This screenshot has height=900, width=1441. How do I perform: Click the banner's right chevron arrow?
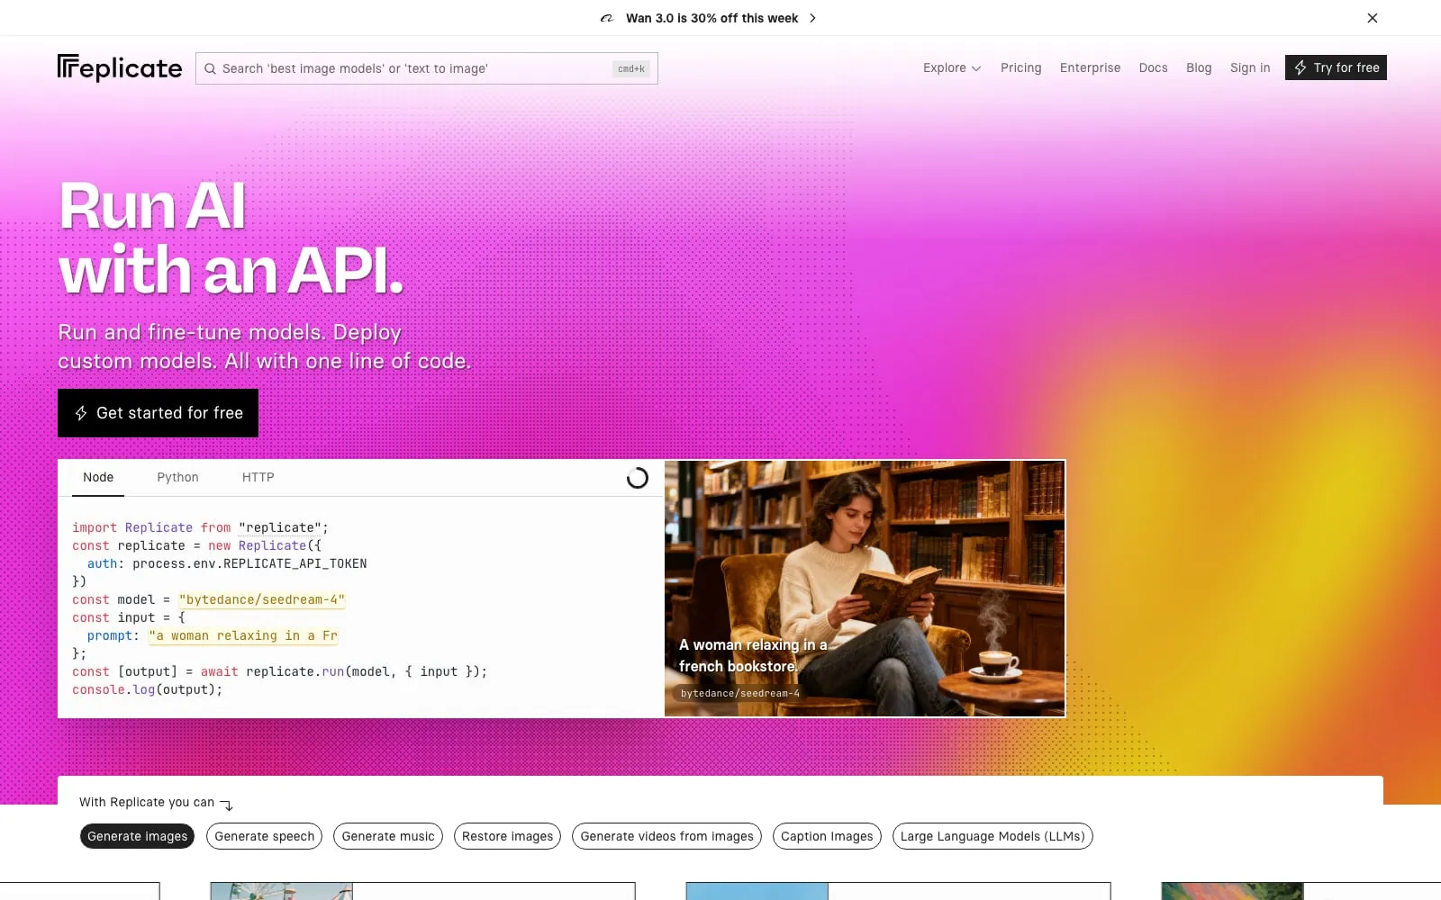pyautogui.click(x=812, y=18)
